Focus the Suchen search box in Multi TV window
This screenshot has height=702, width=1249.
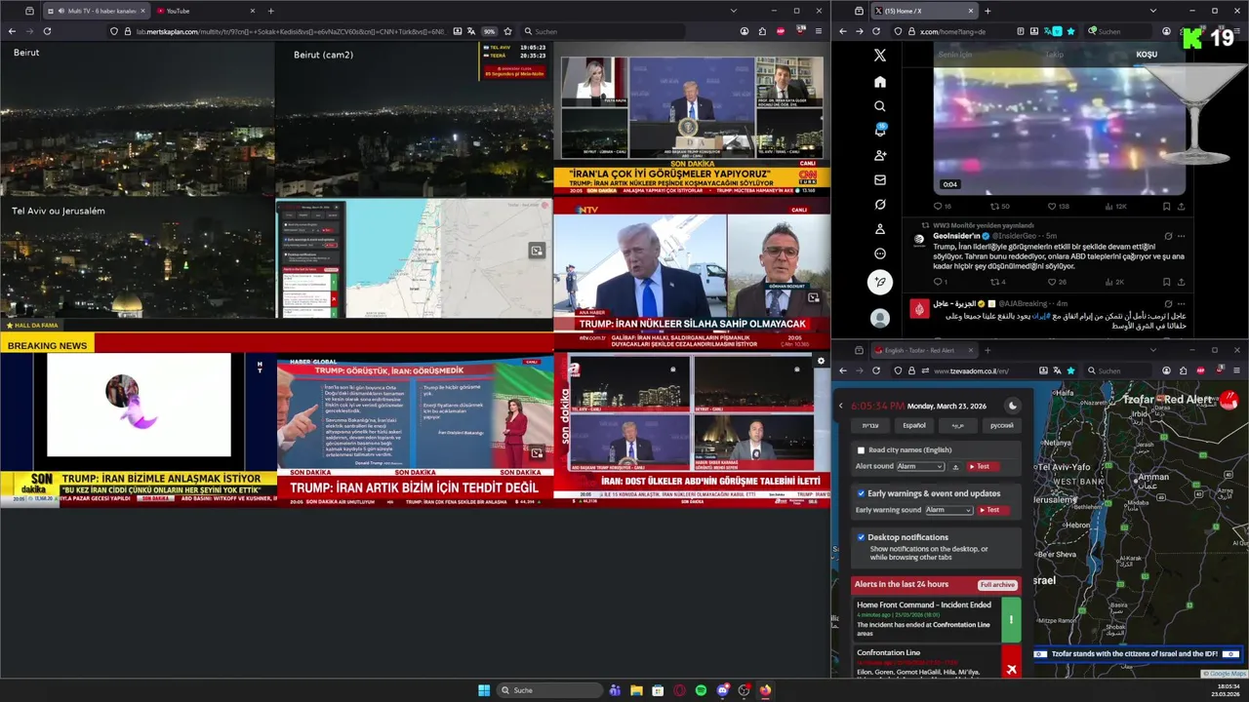click(603, 31)
